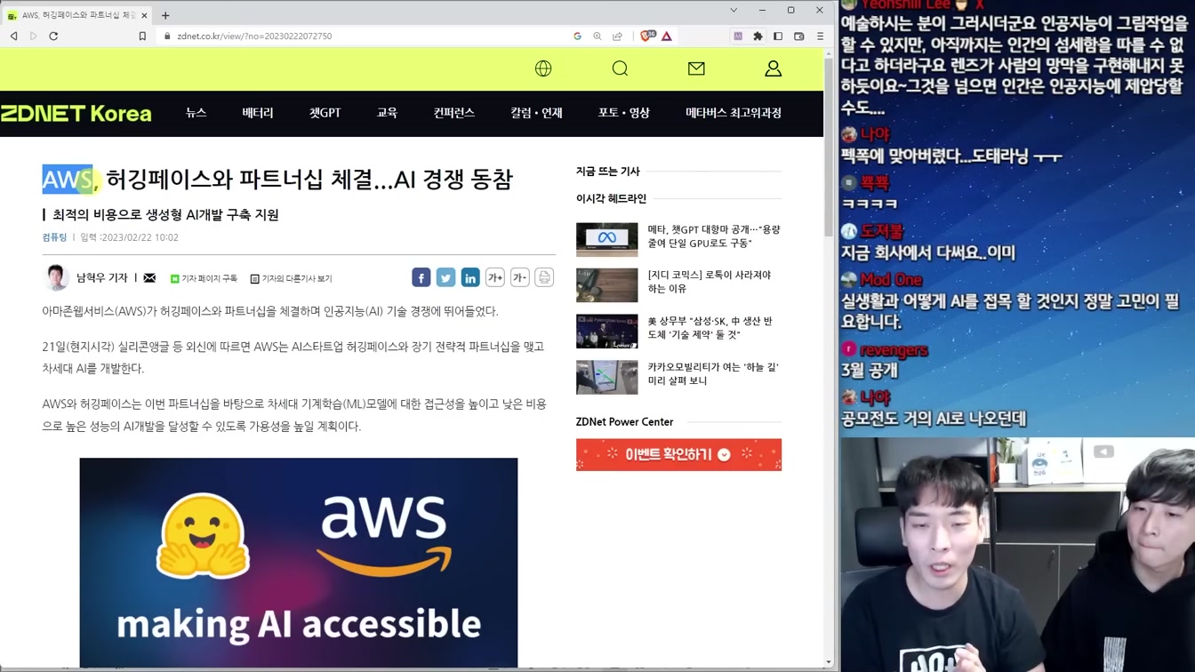Image resolution: width=1195 pixels, height=672 pixels.
Task: Expand the tab search chevron
Action: [x=734, y=11]
